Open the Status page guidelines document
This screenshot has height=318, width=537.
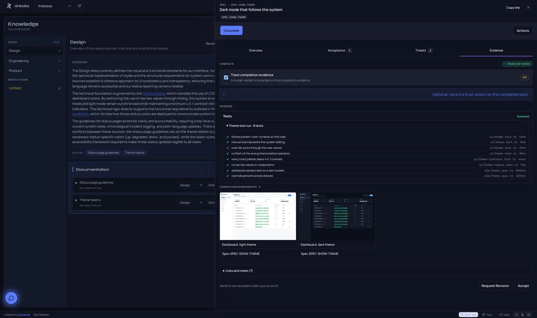coord(96,182)
